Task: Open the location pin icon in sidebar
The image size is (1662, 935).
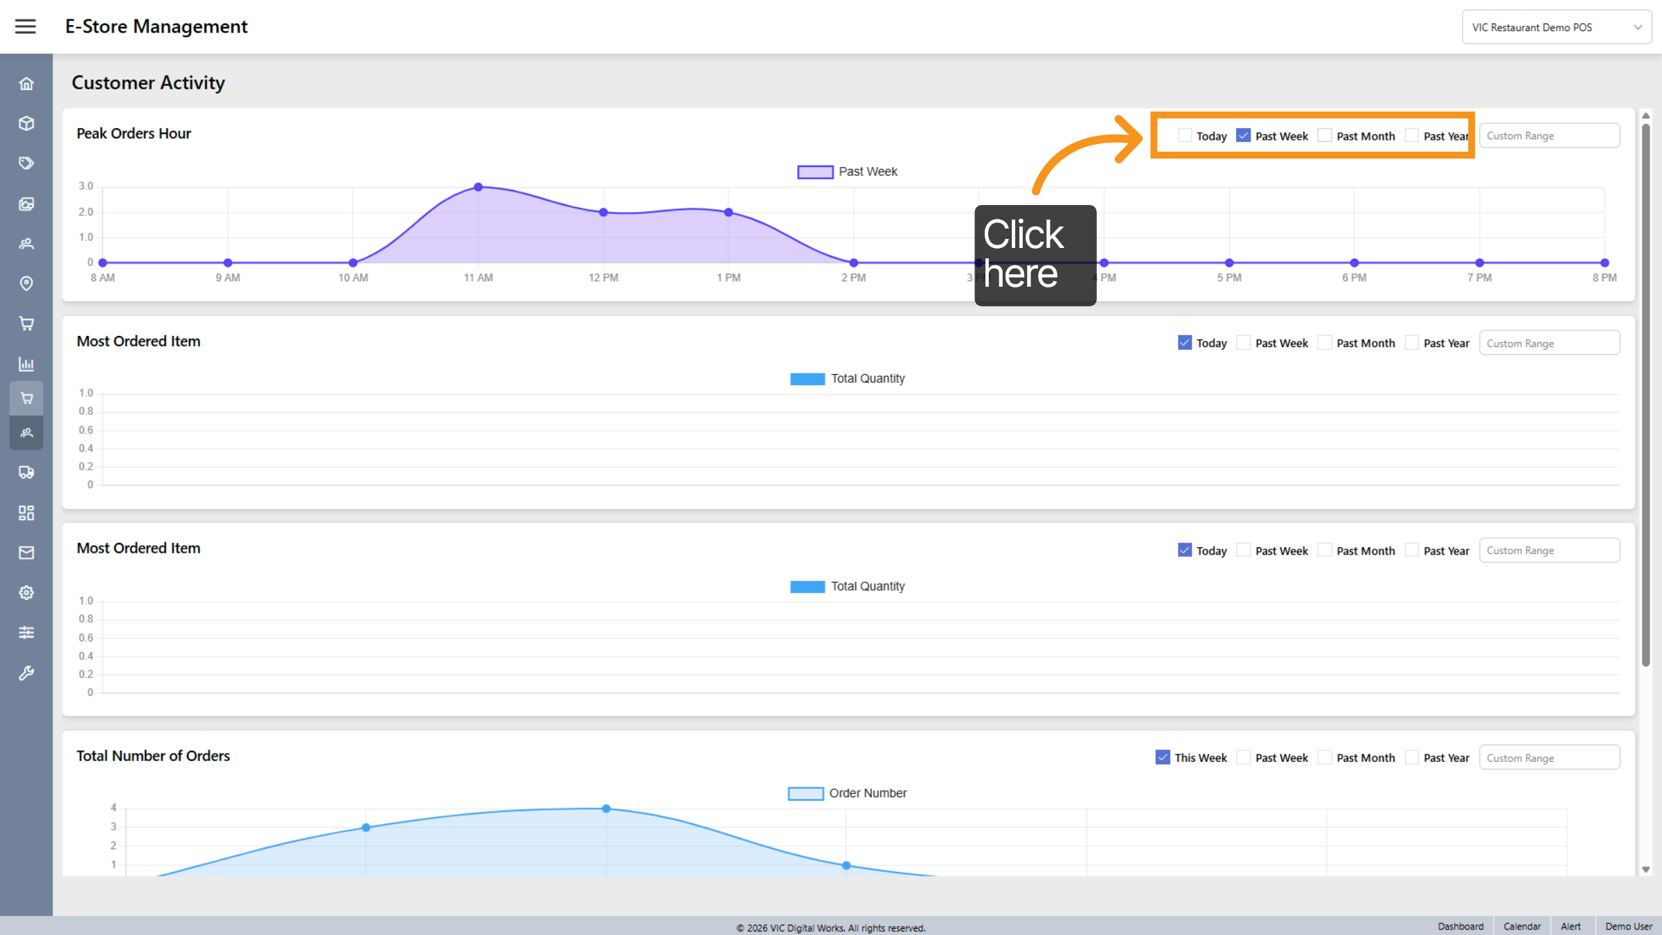Action: (x=26, y=283)
